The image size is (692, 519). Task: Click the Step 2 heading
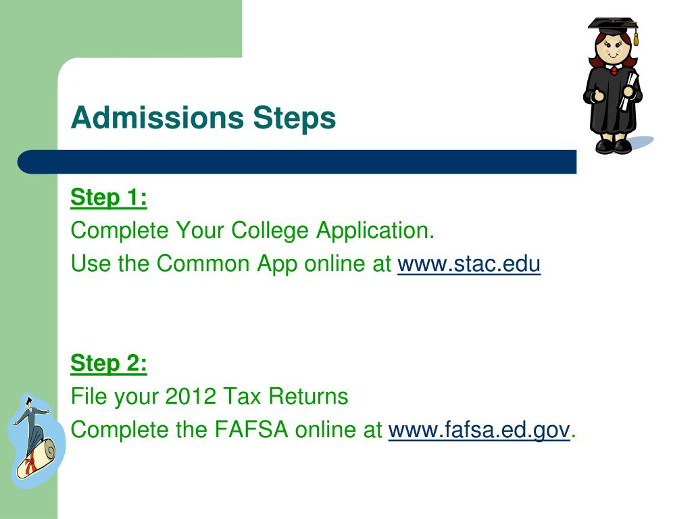pyautogui.click(x=109, y=363)
